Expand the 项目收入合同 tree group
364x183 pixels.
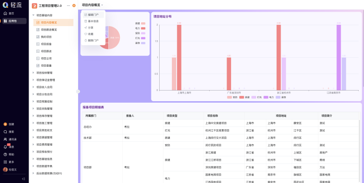33,87
